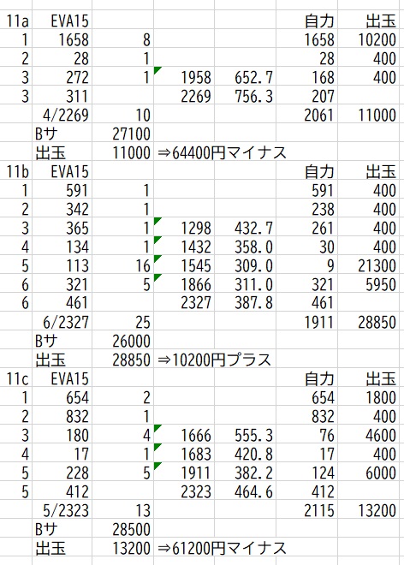Click the green comment marker beside 1545
Screen dimensions: 404x565
click(157, 259)
